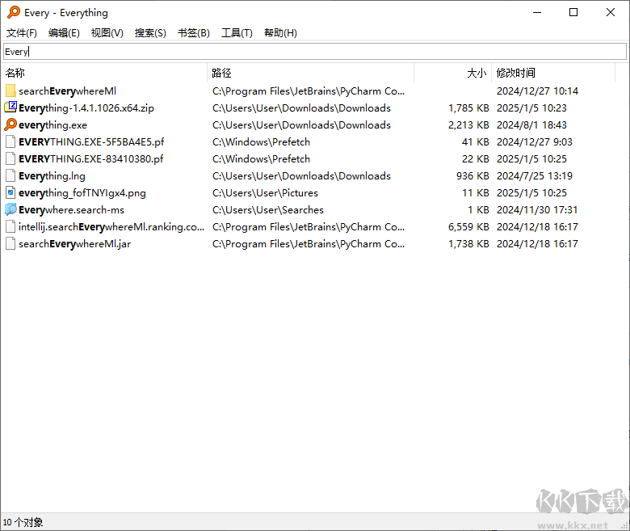Sort by the 名称 column header
The image size is (630, 531).
[x=104, y=73]
